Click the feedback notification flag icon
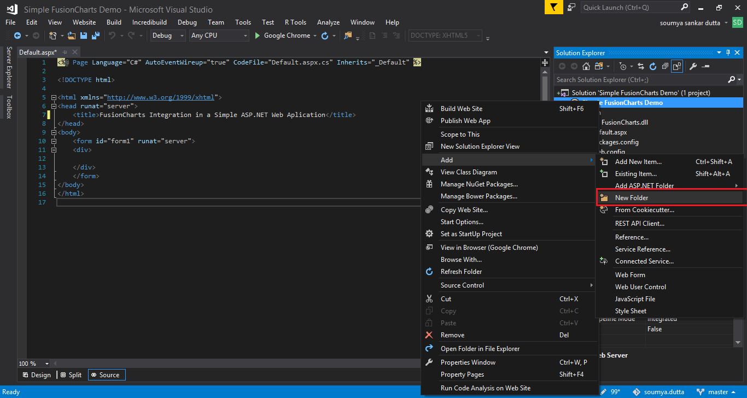Image resolution: width=747 pixels, height=398 pixels. 553,8
